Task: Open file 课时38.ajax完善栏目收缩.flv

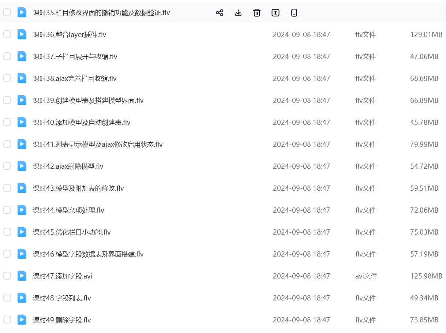Action: pyautogui.click(x=75, y=79)
